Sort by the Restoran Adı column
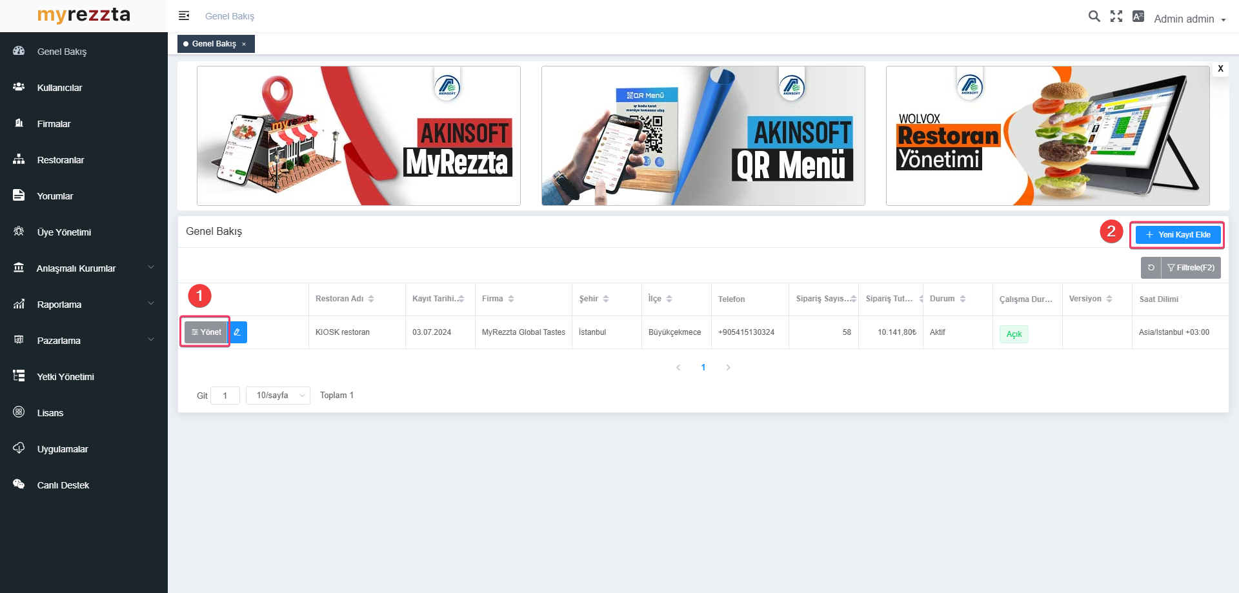Screen dimensions: 1239x593 click(x=371, y=299)
